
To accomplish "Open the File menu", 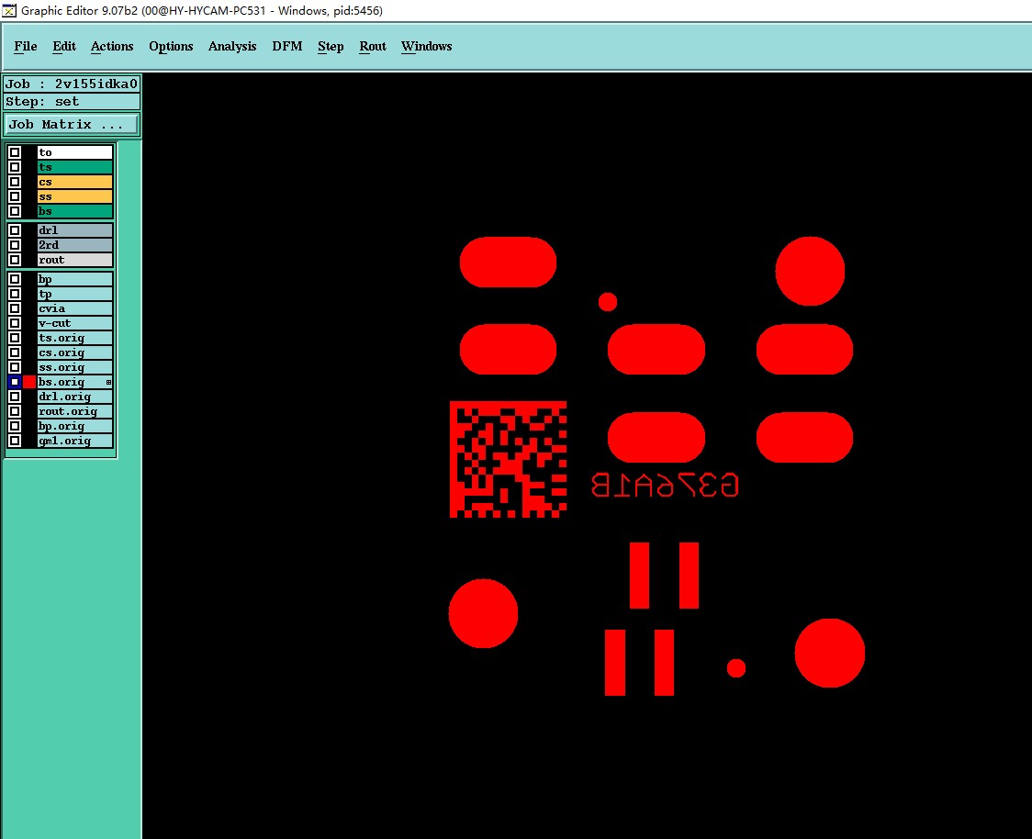I will pos(26,46).
